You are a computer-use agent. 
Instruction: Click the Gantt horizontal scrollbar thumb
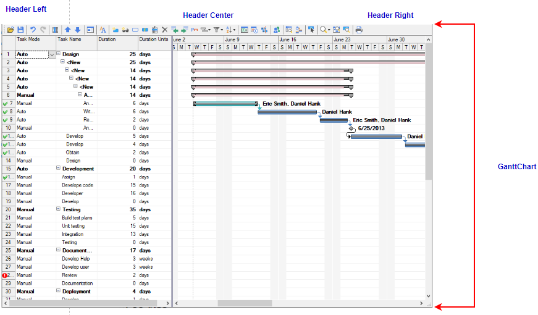coord(244,303)
